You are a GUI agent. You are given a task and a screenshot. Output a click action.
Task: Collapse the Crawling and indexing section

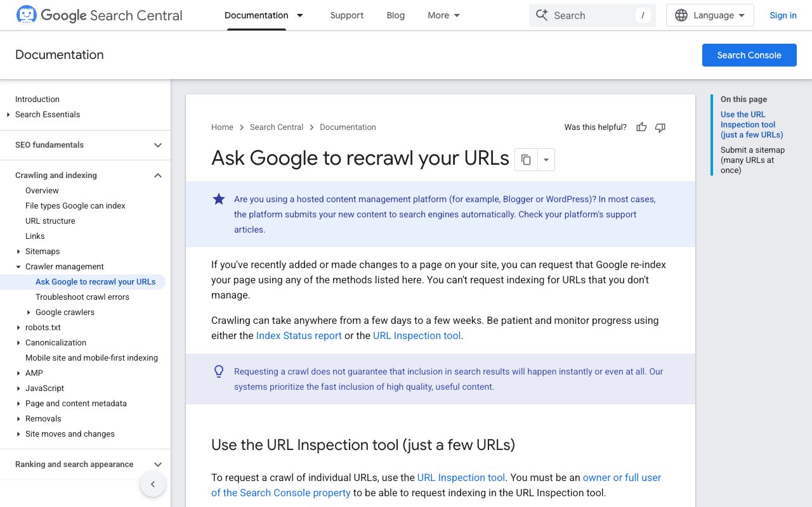[x=158, y=176]
